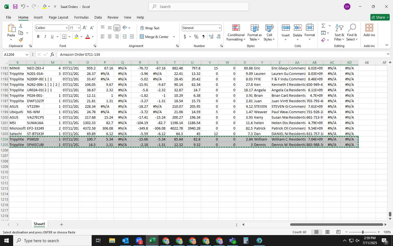The width and height of the screenshot is (393, 246).
Task: Select the Sheet1 tab
Action: pos(39,224)
